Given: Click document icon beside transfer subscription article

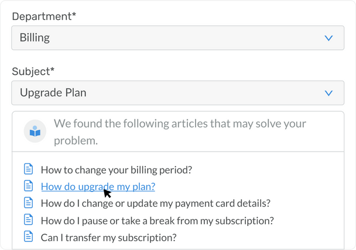Looking at the screenshot, I should point(28,237).
